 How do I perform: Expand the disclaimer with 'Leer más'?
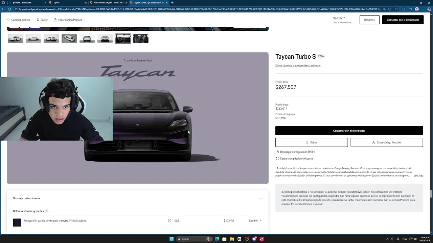pyautogui.click(x=418, y=176)
